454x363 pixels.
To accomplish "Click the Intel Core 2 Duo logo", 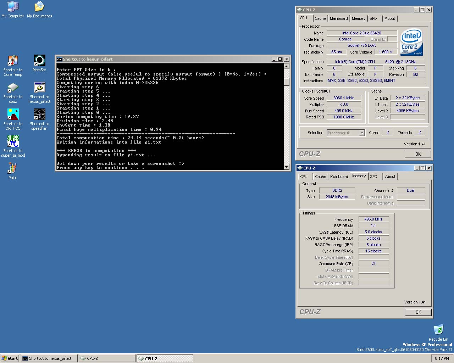I will tap(411, 43).
